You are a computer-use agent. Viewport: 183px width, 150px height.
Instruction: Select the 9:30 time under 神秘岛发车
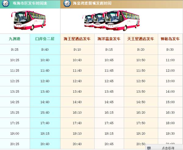170,50
